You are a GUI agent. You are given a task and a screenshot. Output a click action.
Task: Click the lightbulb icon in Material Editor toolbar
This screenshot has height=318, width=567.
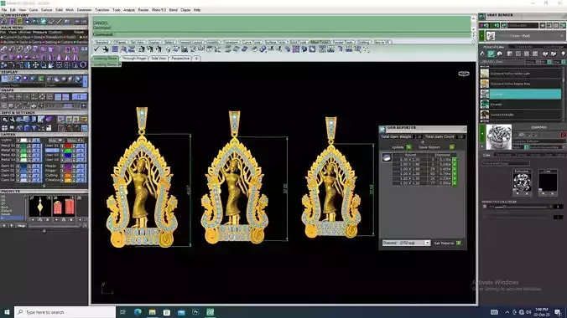[x=563, y=54]
